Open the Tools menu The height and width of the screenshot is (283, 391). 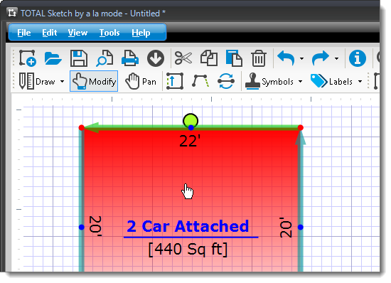[x=109, y=33]
